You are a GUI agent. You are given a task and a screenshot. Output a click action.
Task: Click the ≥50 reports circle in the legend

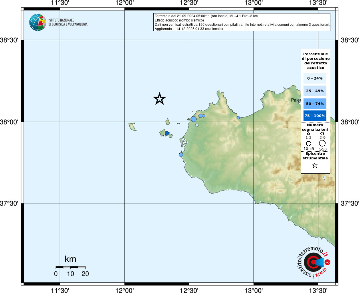tap(322, 143)
